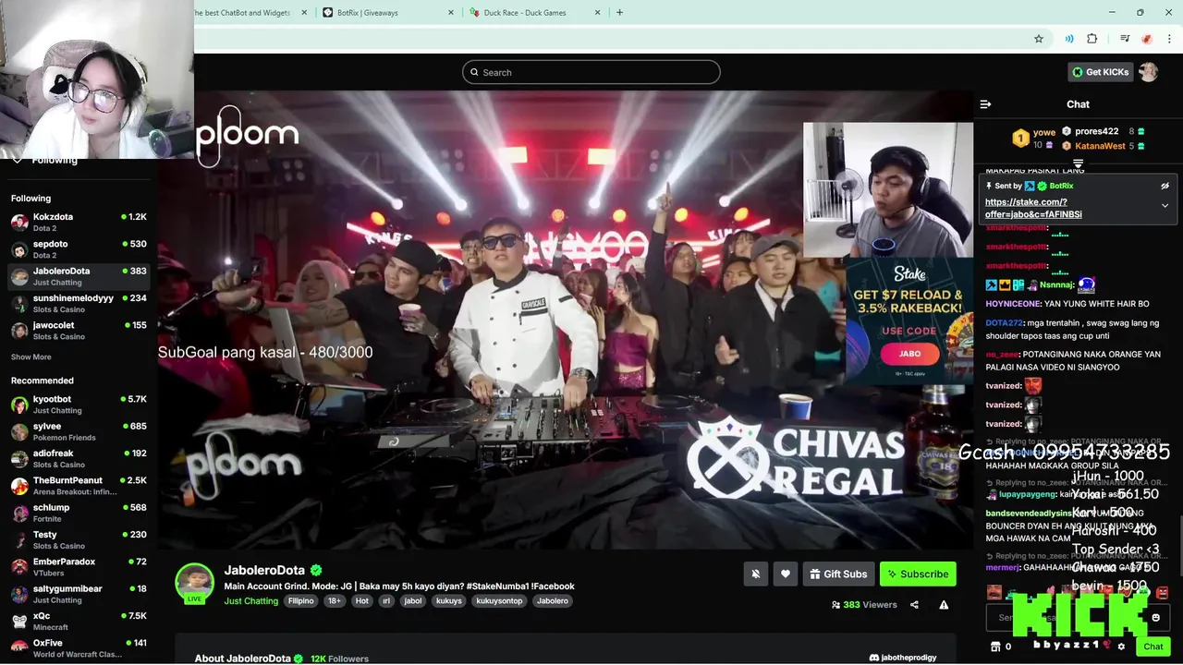Open TheBurntPeanut recommended channel

click(79, 486)
